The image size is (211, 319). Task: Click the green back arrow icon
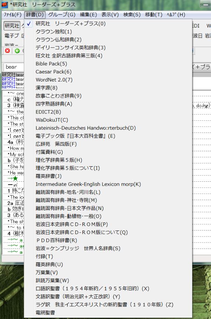tap(17, 51)
